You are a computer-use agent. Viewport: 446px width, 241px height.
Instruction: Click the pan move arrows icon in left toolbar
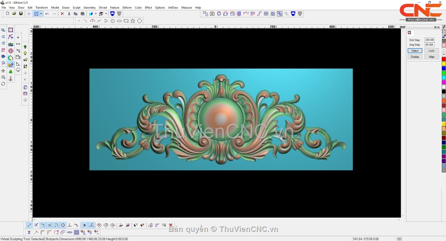pos(3,71)
